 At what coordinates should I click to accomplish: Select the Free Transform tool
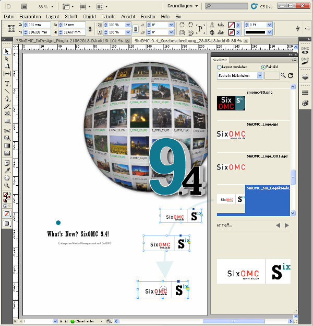click(7, 138)
